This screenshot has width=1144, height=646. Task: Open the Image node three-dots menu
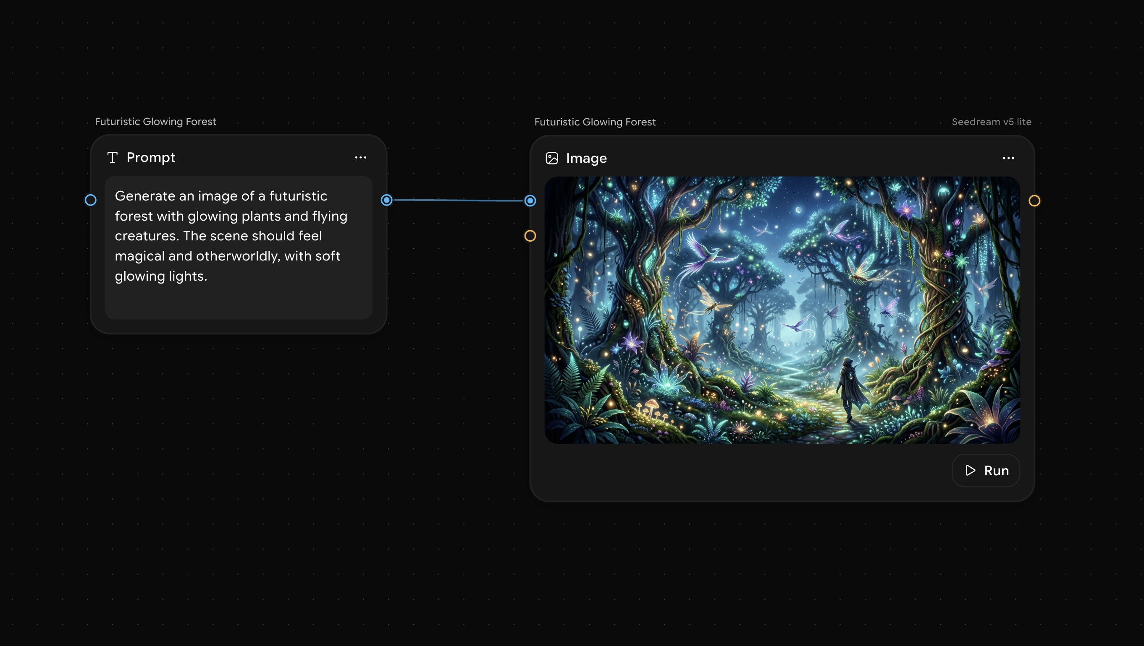1008,159
